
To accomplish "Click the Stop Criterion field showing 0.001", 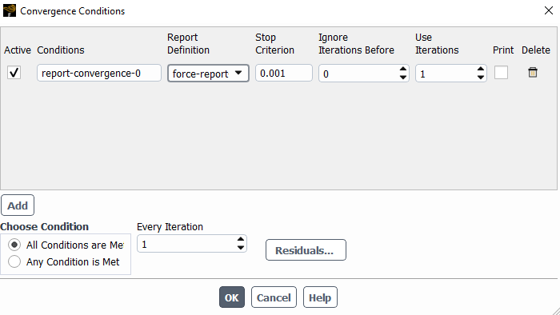I will tap(284, 73).
